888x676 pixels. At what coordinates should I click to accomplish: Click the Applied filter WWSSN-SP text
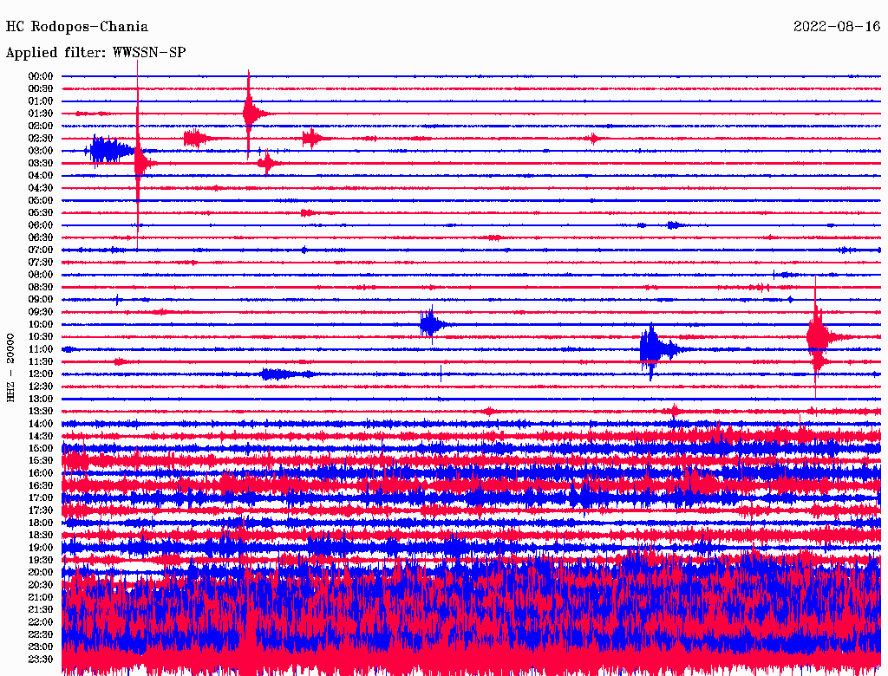point(95,53)
